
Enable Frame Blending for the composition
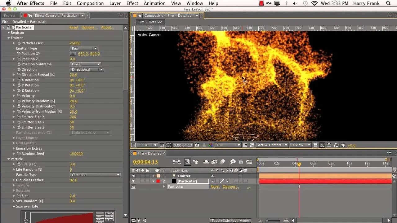coord(214,162)
